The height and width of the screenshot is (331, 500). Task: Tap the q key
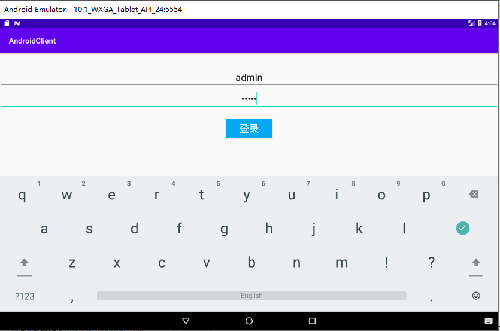tap(22, 195)
